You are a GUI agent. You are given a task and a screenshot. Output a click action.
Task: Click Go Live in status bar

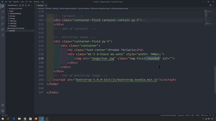click(x=205, y=115)
